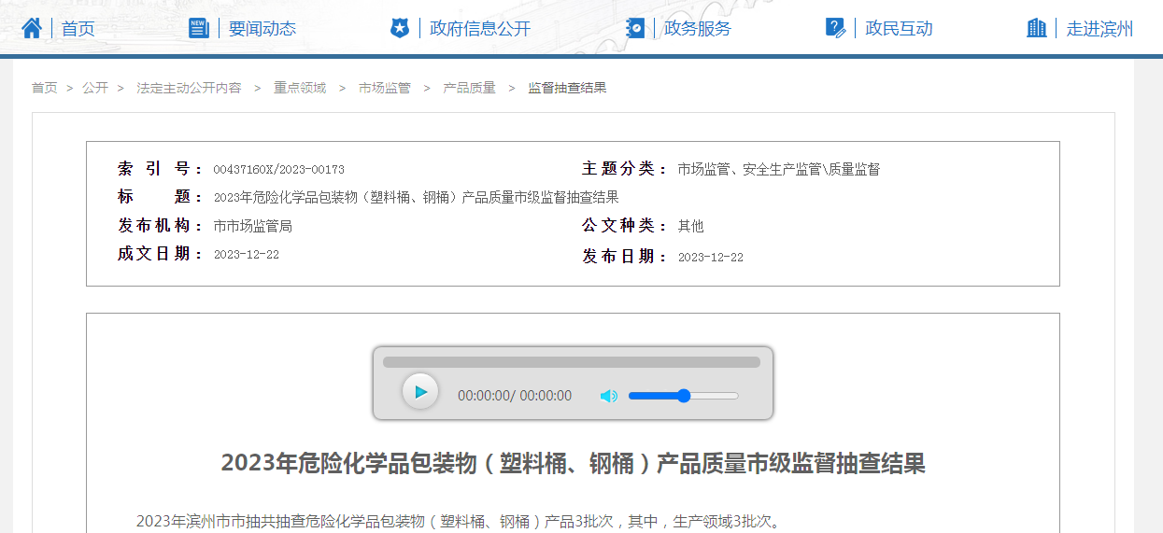Click the 发布日期 value 2023-12-22

711,258
